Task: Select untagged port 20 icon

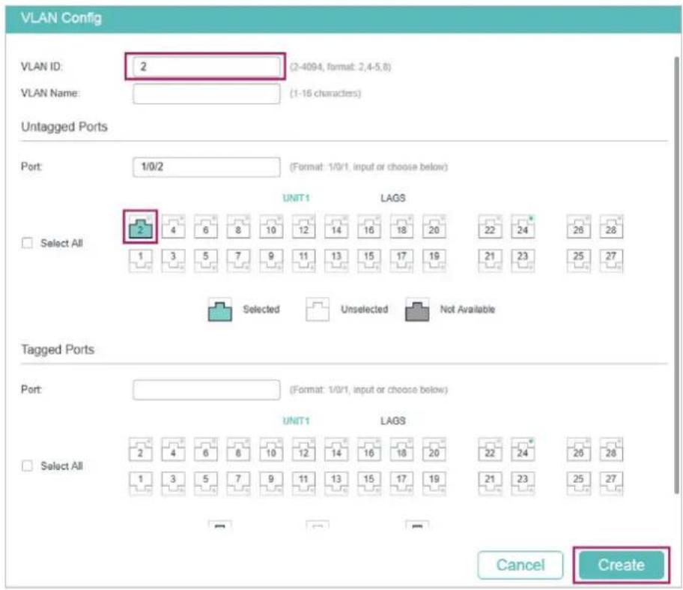Action: [x=434, y=226]
